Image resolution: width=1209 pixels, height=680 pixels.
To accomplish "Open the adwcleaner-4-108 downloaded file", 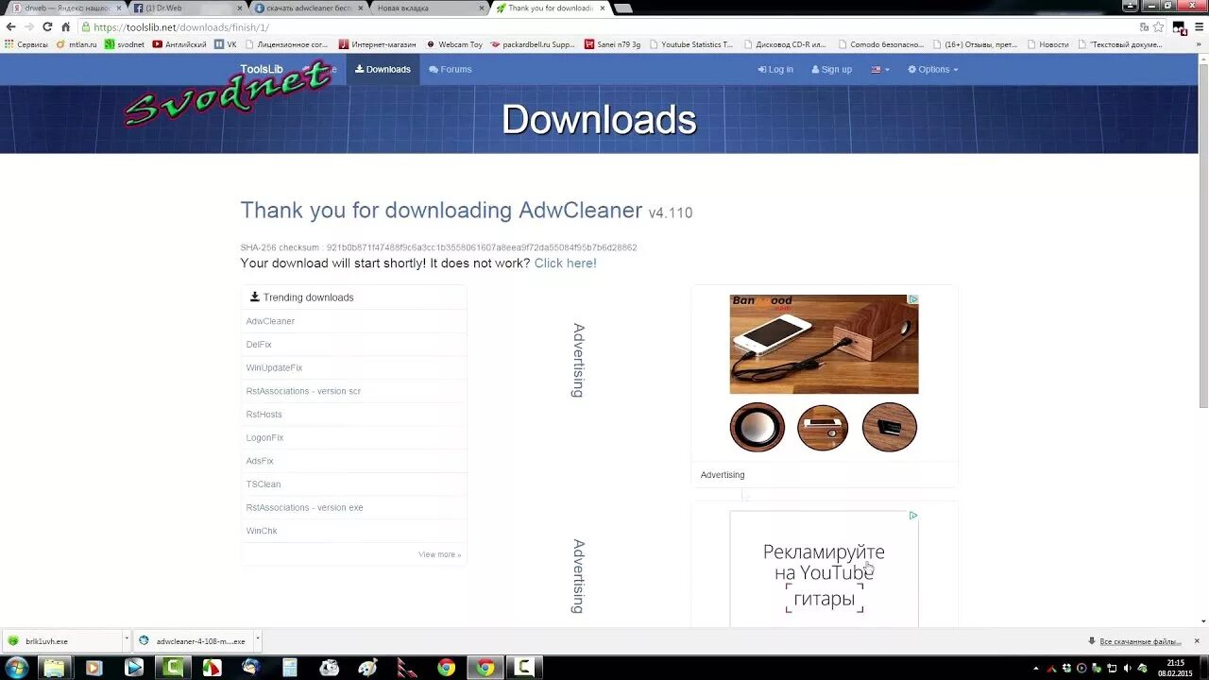I will [193, 641].
